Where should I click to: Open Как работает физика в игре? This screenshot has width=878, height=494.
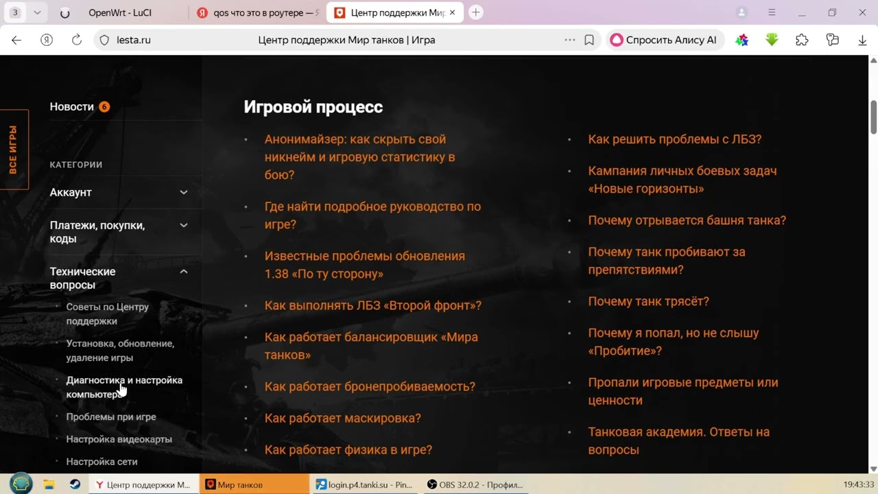348,449
